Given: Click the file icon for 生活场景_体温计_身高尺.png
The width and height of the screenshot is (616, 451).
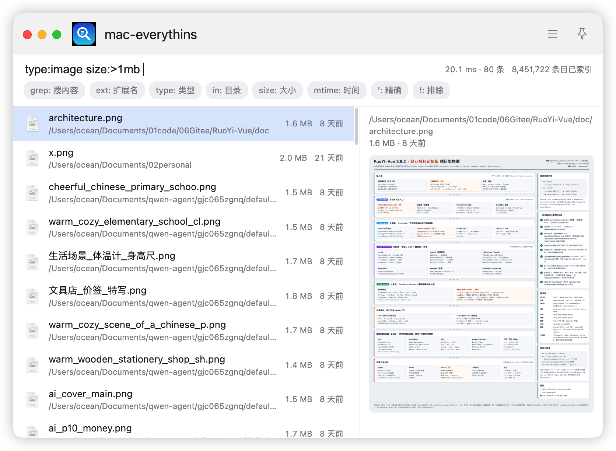Looking at the screenshot, I should pyautogui.click(x=32, y=262).
